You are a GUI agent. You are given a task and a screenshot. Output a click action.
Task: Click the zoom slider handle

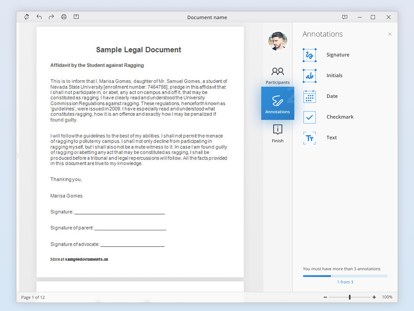350,297
